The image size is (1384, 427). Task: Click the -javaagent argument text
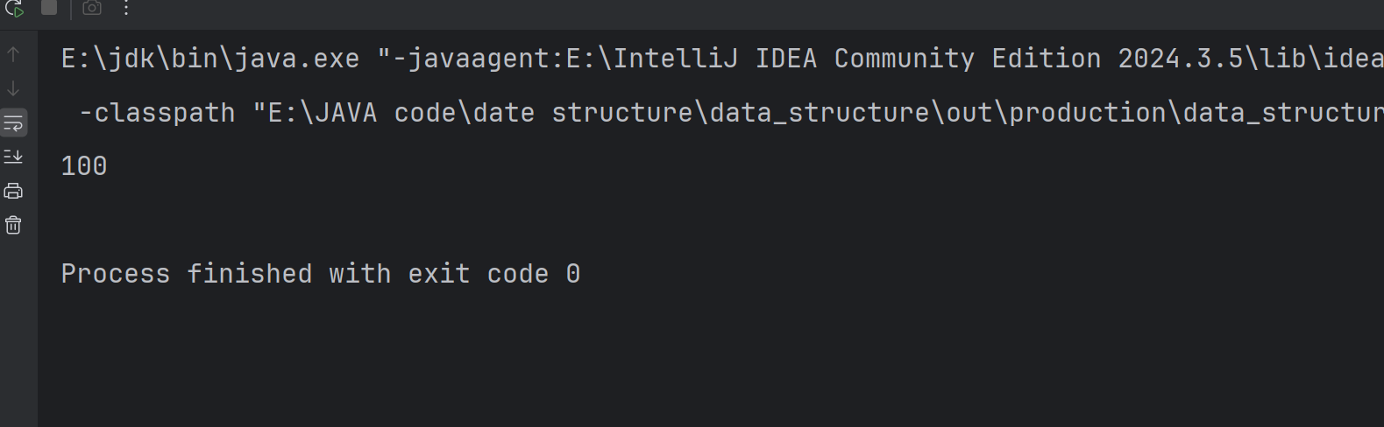tap(470, 59)
